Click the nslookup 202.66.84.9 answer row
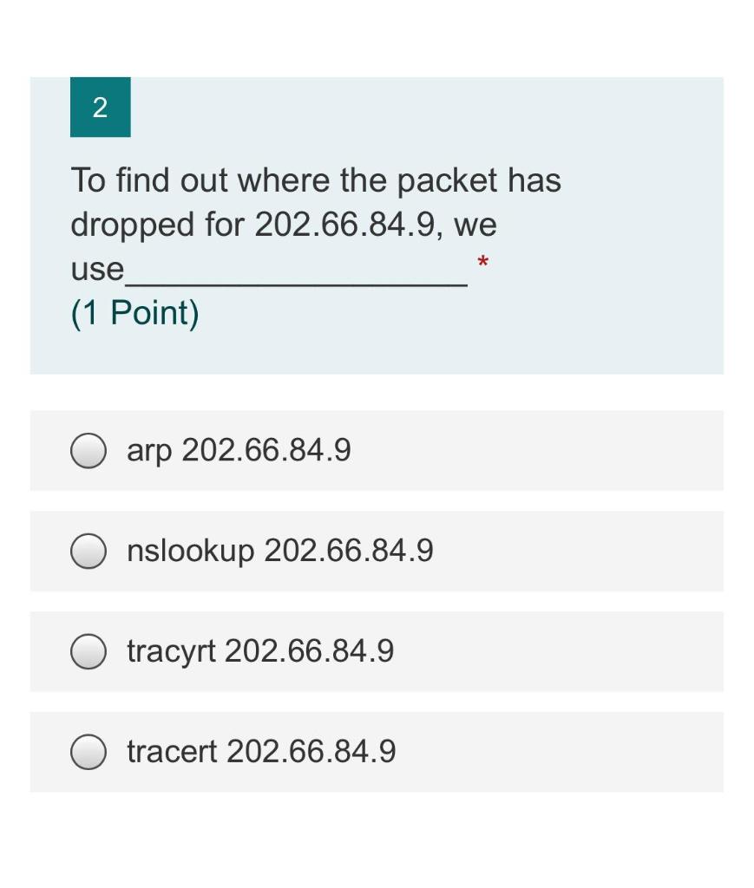Image resolution: width=754 pixels, height=888 pixels. (377, 551)
